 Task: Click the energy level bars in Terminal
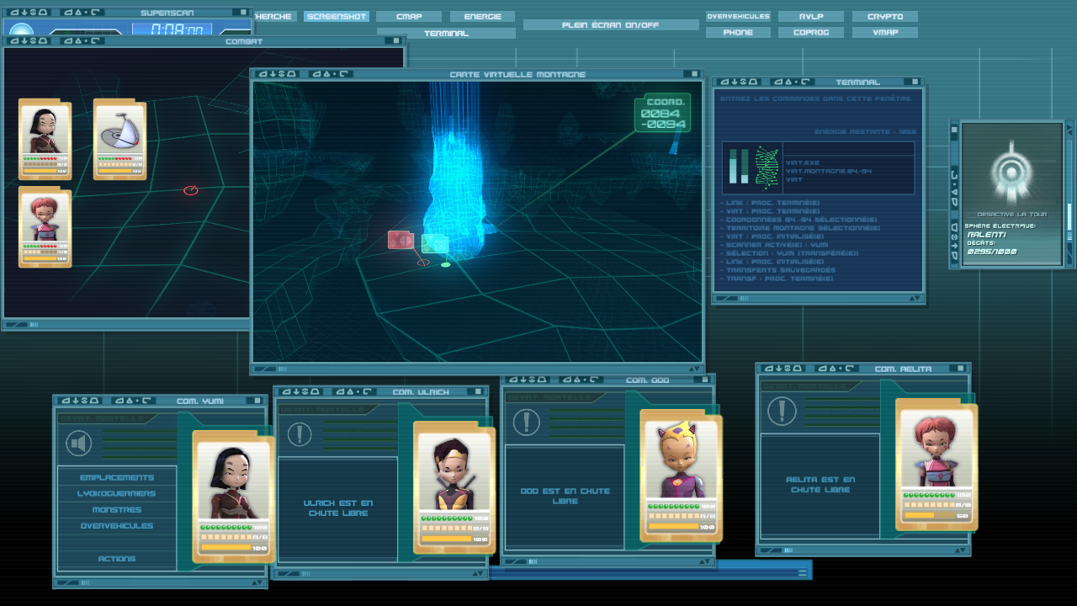(x=738, y=166)
